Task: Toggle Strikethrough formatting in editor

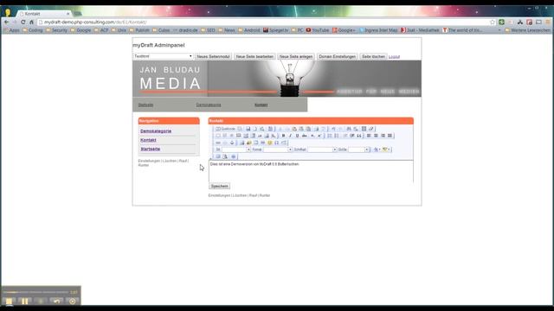Action: (304, 136)
